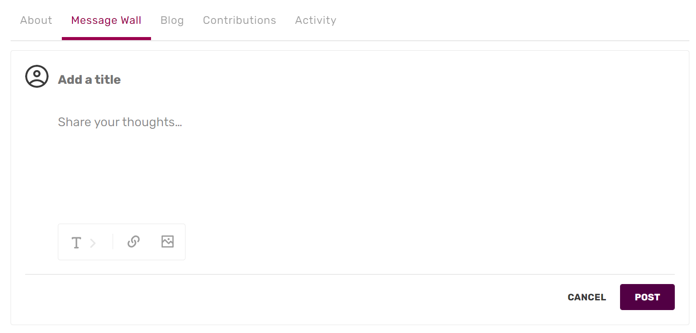This screenshot has width=696, height=333.
Task: Submit the message with purple POST button
Action: coord(647,297)
